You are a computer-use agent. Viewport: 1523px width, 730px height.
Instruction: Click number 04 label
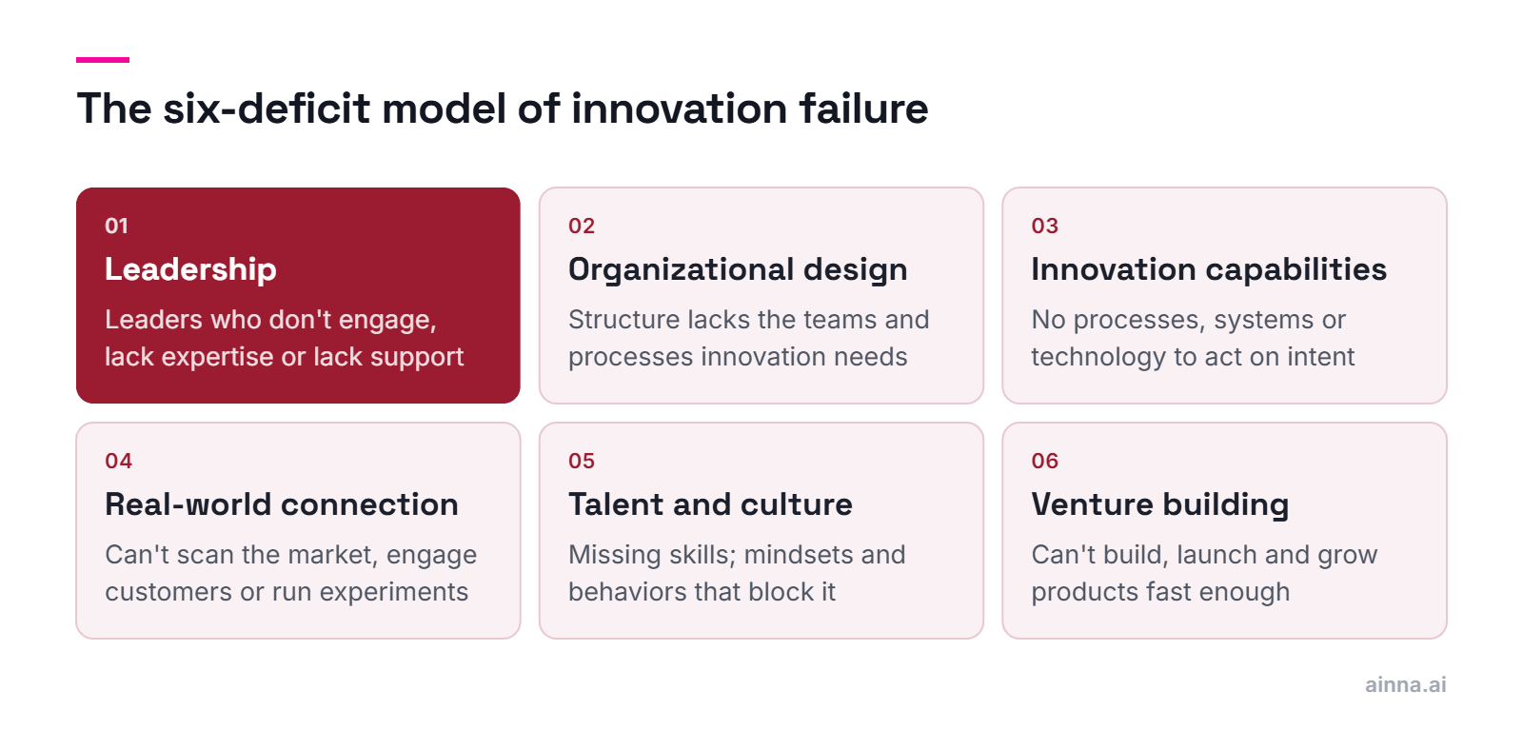pos(119,461)
